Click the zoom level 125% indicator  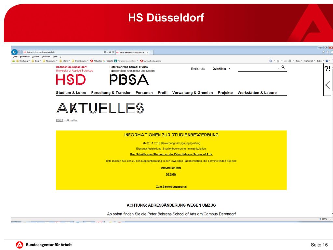tap(323, 219)
